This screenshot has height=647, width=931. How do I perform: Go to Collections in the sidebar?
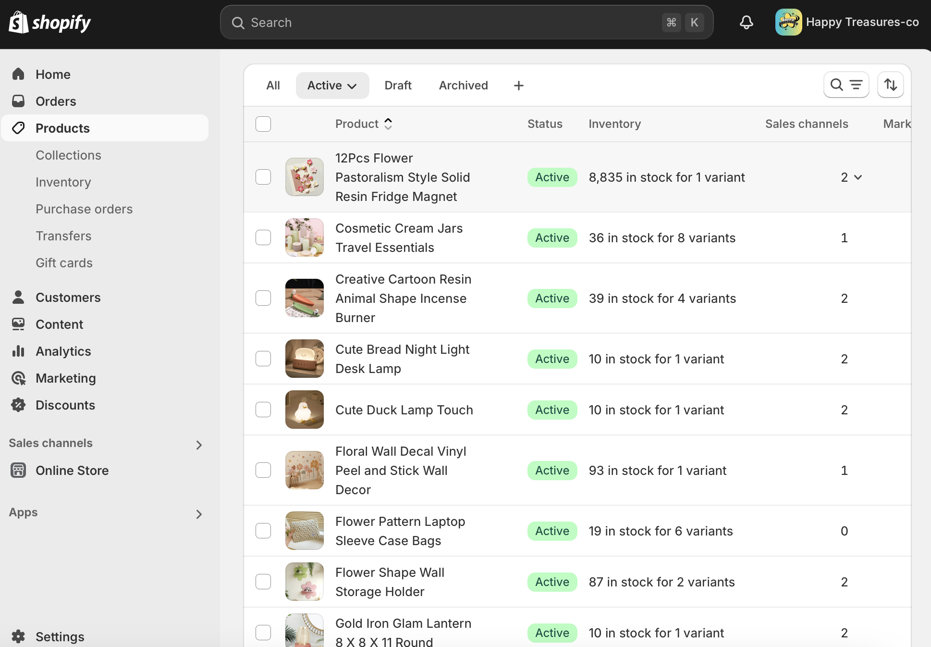click(68, 155)
